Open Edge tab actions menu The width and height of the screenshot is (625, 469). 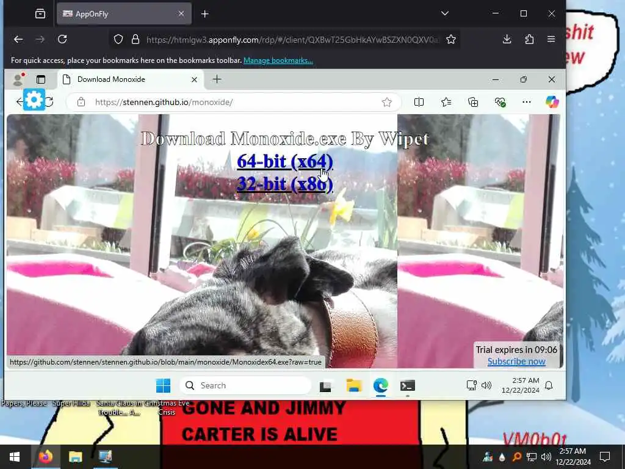[41, 79]
